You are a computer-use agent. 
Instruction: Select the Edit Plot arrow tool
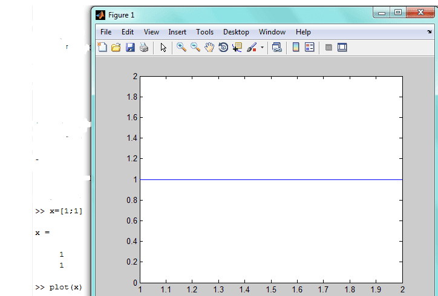163,48
